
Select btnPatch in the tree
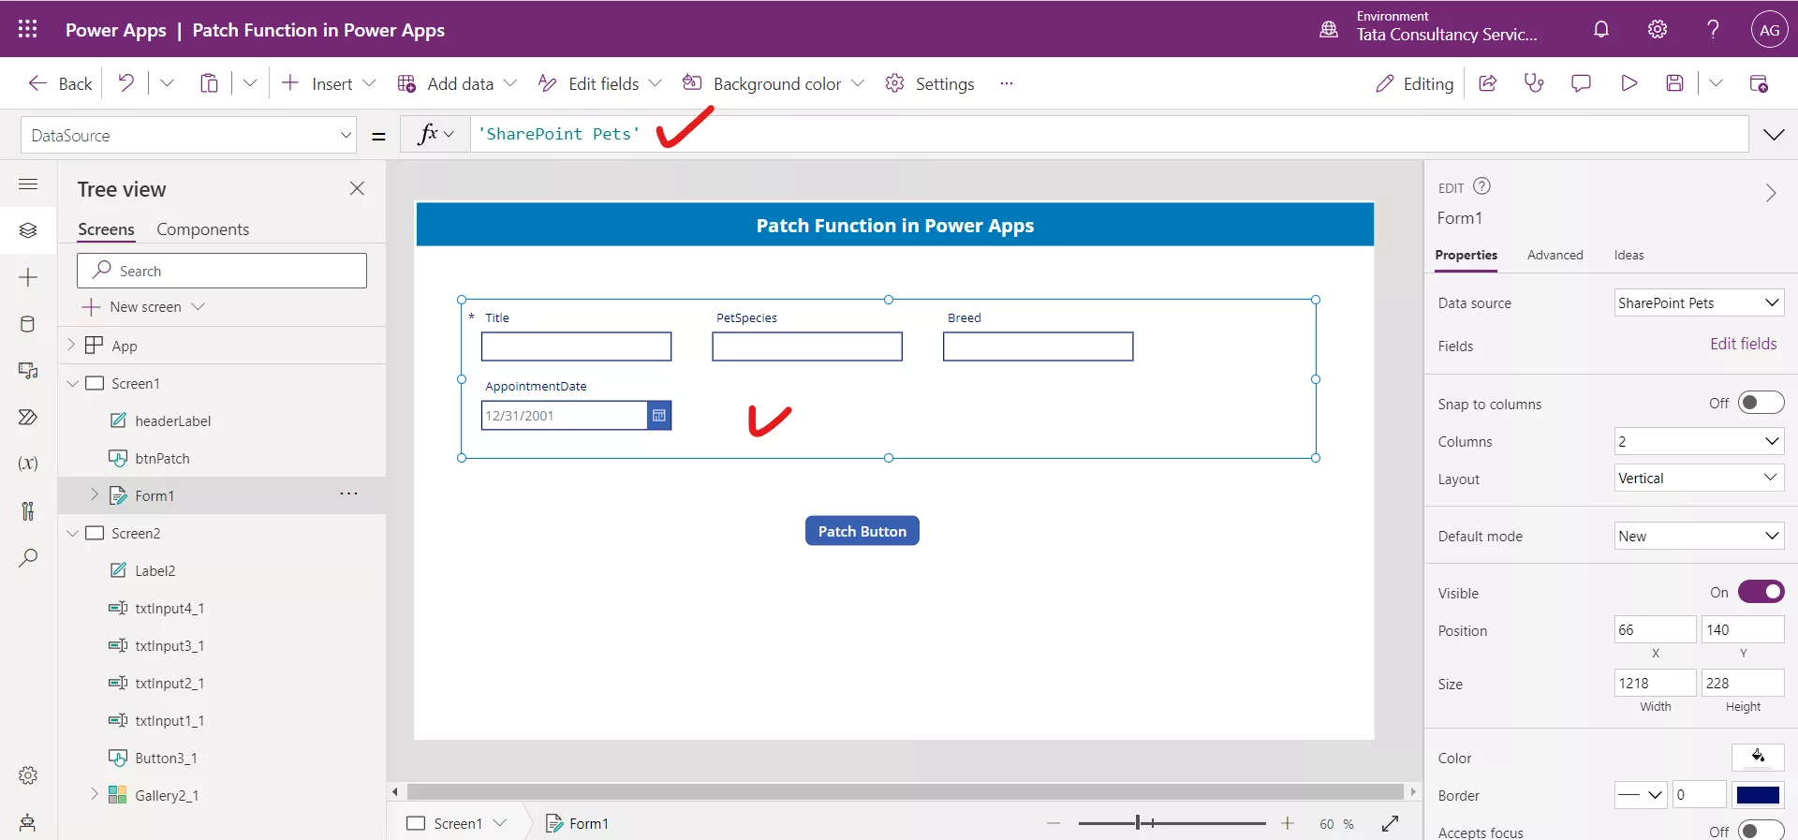162,458
